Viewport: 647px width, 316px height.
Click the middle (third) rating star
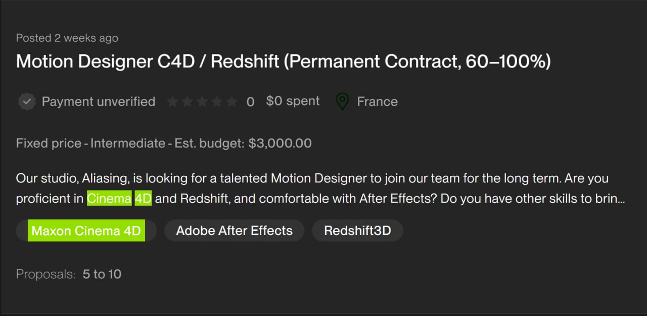pyautogui.click(x=202, y=102)
